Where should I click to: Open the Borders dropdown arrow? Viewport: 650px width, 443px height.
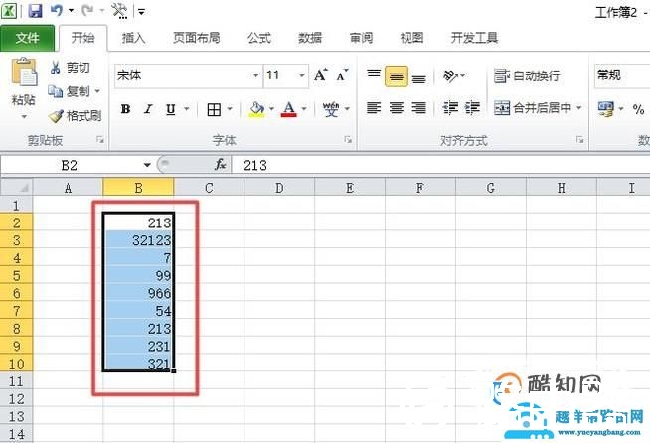click(230, 110)
